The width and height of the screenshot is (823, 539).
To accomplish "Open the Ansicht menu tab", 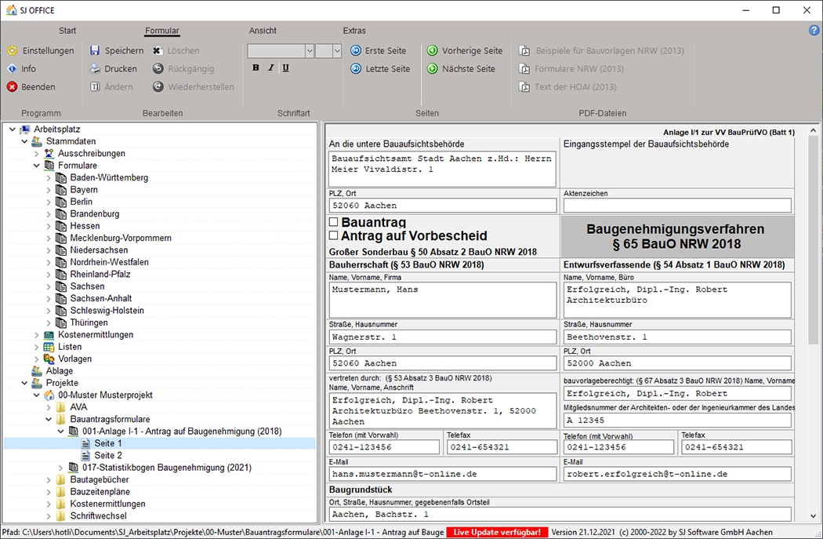I will [263, 31].
